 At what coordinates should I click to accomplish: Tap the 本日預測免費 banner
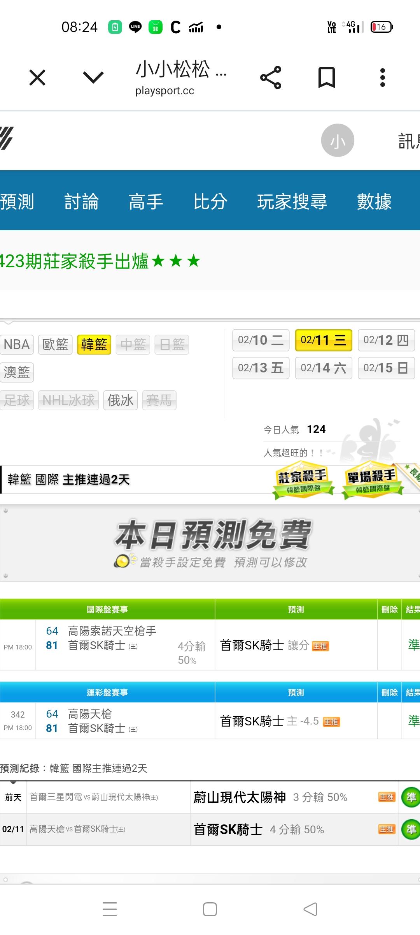[210, 543]
